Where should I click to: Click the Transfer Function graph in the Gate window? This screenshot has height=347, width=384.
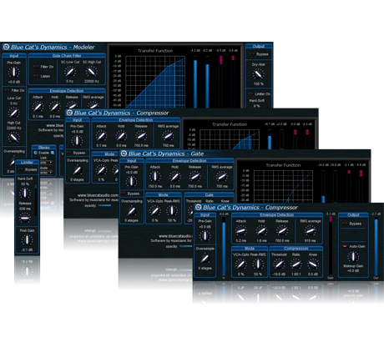[x=283, y=186]
